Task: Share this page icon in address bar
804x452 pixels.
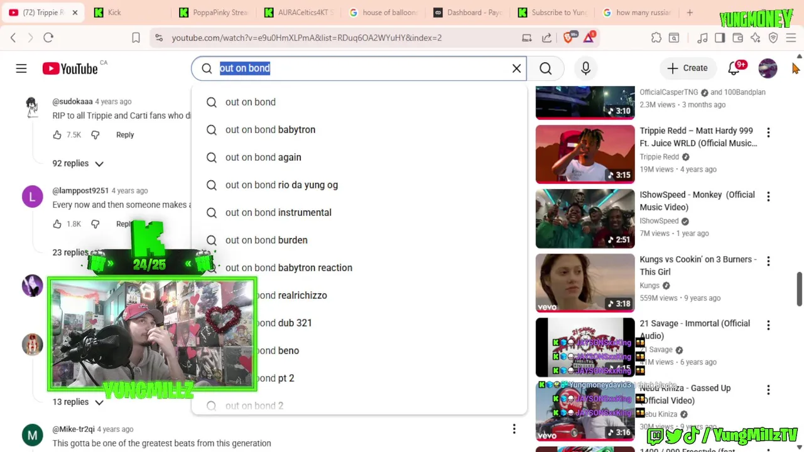Action: coord(546,38)
